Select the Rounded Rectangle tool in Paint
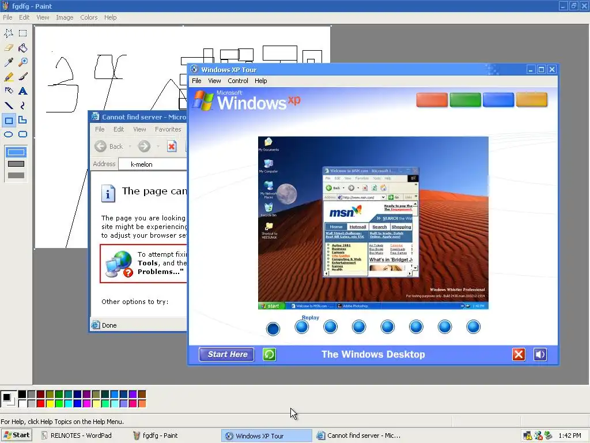The image size is (590, 443). coord(23,134)
